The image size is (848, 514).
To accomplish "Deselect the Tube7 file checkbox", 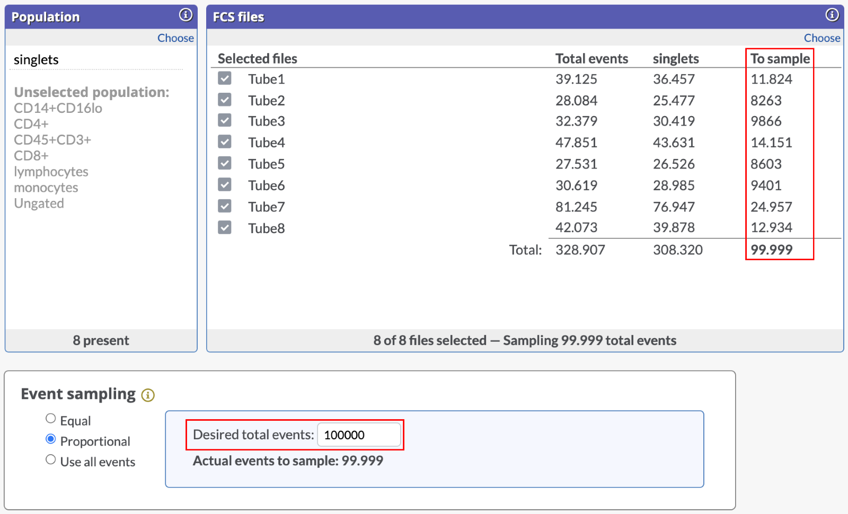I will point(225,206).
